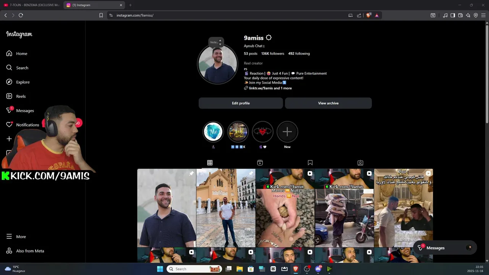Open the profile picture
489x275 pixels.
coord(218,65)
